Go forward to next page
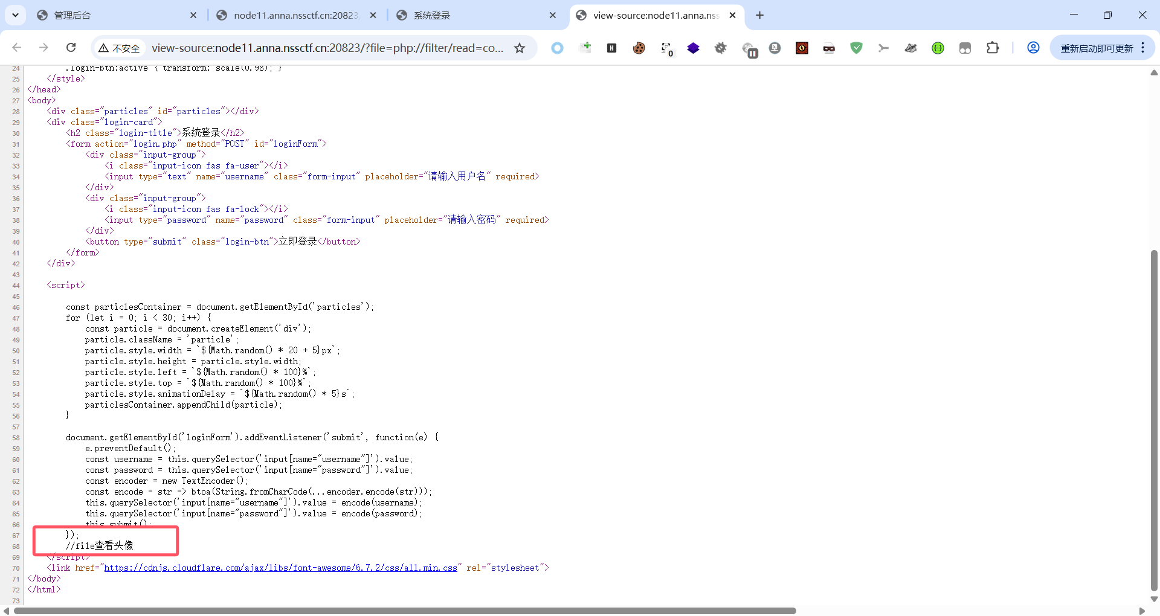Viewport: 1160px width, 616px height. 43,48
